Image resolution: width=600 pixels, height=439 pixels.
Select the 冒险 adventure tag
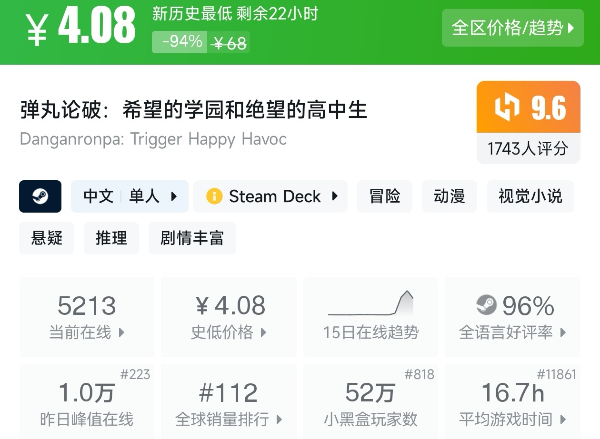pyautogui.click(x=385, y=196)
